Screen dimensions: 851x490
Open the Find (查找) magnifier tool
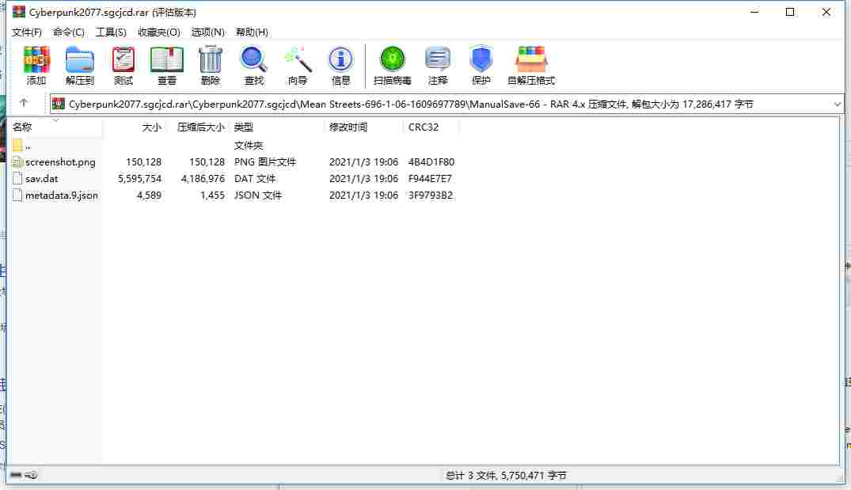tap(254, 59)
